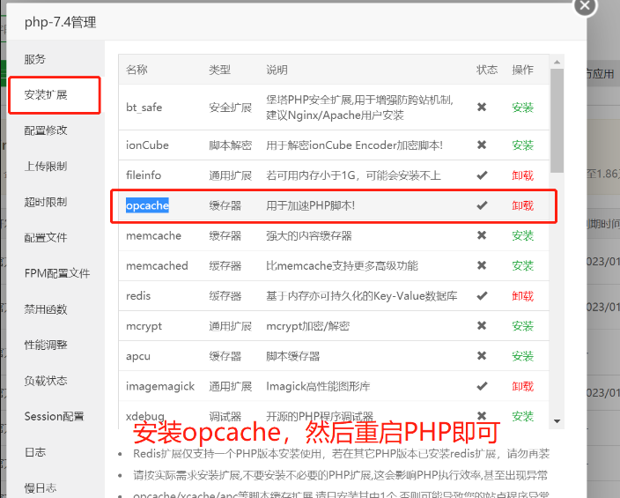Click the 操作 column header
Image resolution: width=620 pixels, height=498 pixels.
[x=523, y=70]
